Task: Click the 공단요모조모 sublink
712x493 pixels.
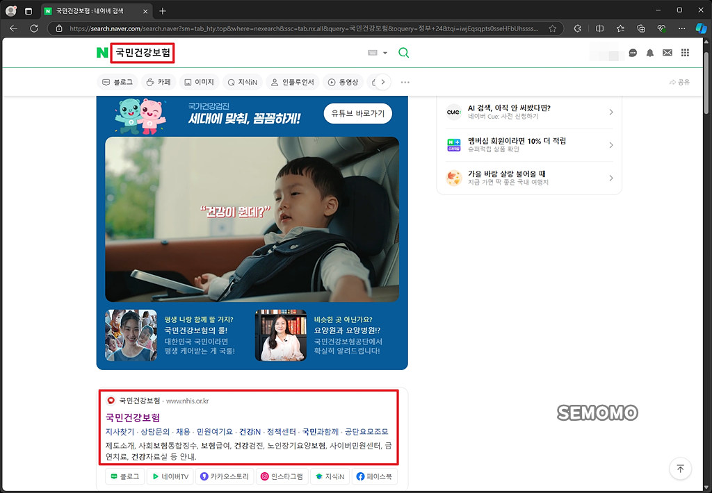Action: tap(366, 432)
